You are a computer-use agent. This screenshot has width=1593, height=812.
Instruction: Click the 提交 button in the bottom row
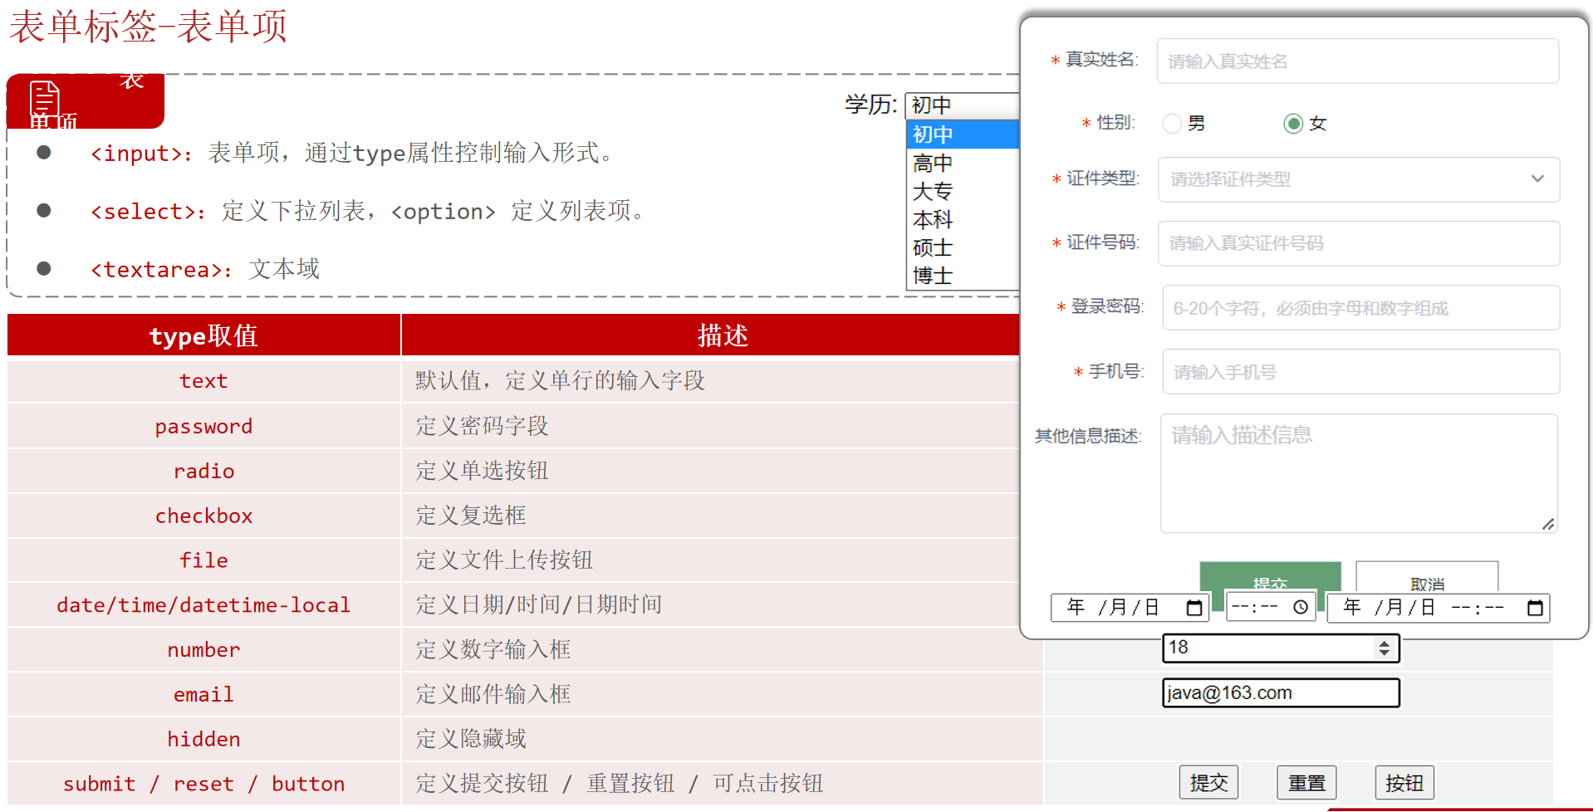1208,783
